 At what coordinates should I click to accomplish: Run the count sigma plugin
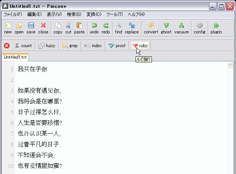tap(23, 46)
